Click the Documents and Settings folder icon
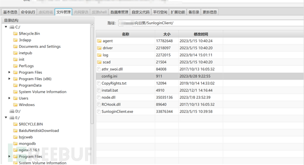This screenshot has height=165, width=304. [15, 47]
